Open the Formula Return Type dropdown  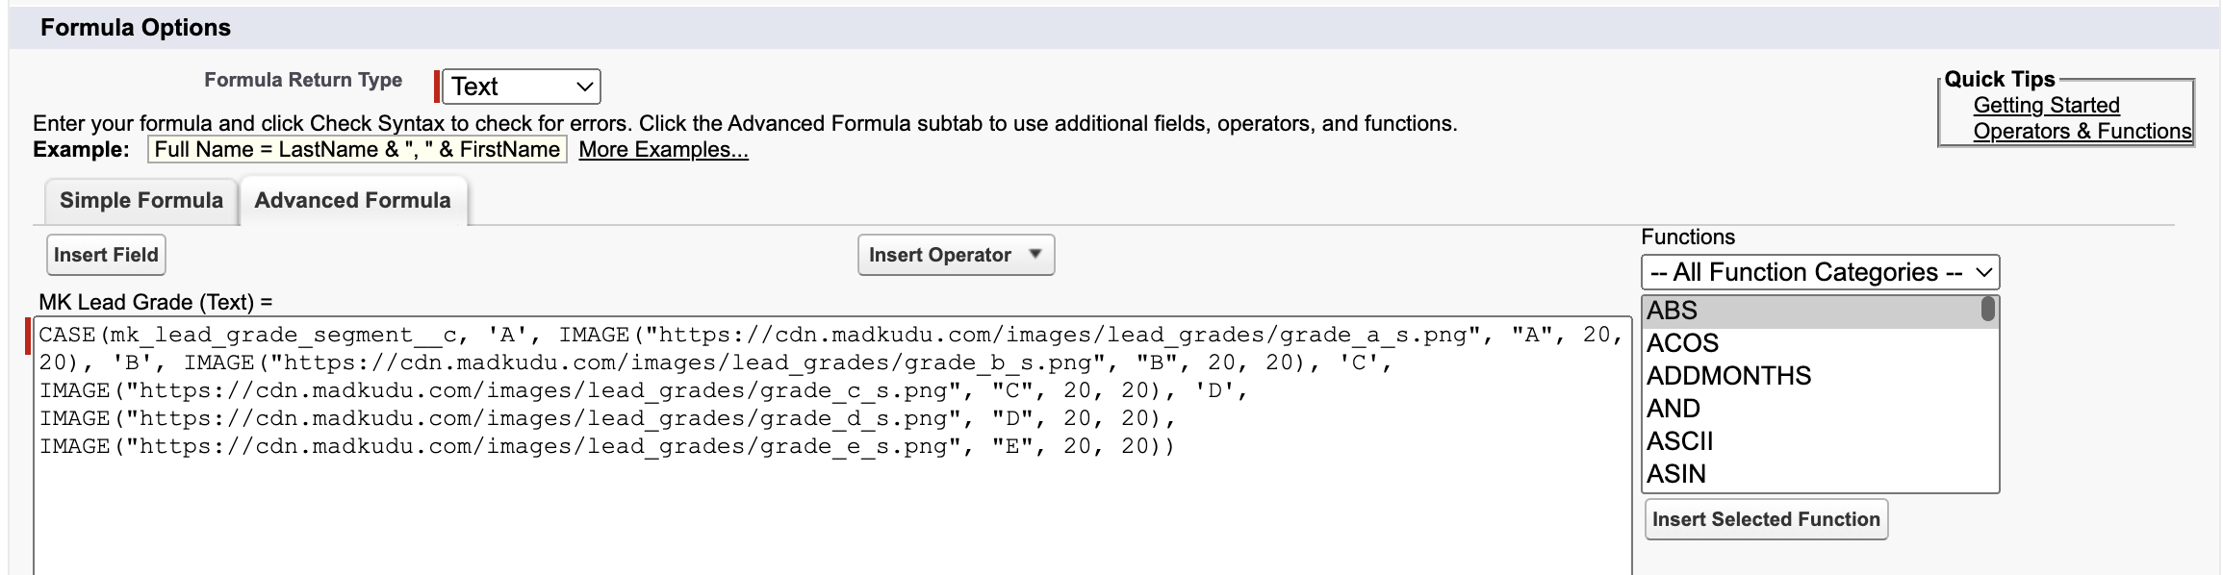tap(521, 87)
